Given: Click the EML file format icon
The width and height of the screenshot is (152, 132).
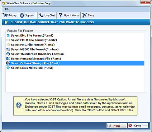Looking at the screenshot, I should pos(8,36).
